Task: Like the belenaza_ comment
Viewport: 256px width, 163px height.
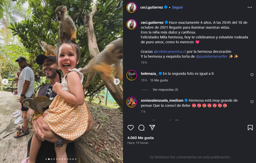Action: point(252,75)
